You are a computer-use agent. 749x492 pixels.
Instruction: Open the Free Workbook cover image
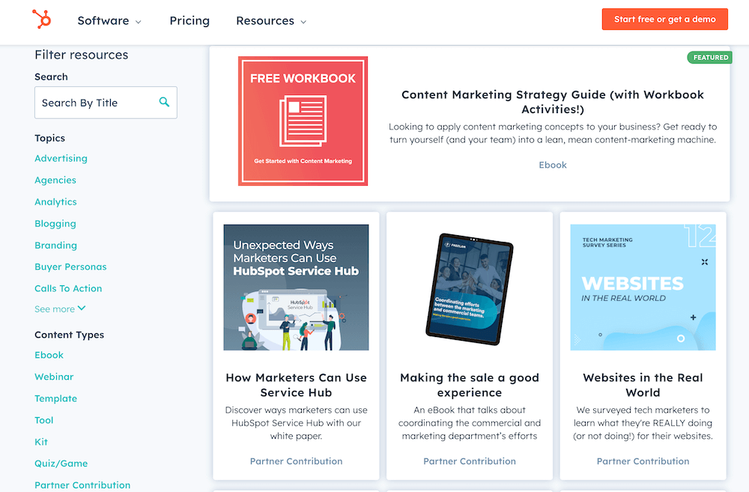[303, 121]
